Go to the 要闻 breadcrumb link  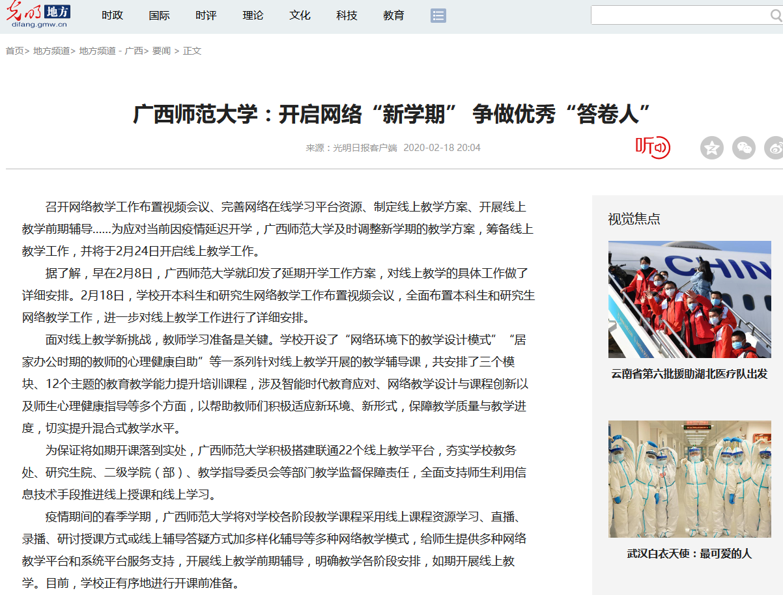(161, 51)
